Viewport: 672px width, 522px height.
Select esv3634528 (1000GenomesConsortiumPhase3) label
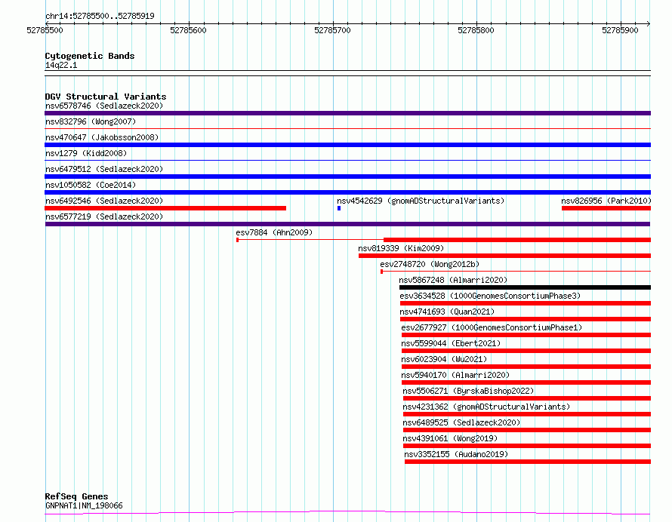[490, 296]
